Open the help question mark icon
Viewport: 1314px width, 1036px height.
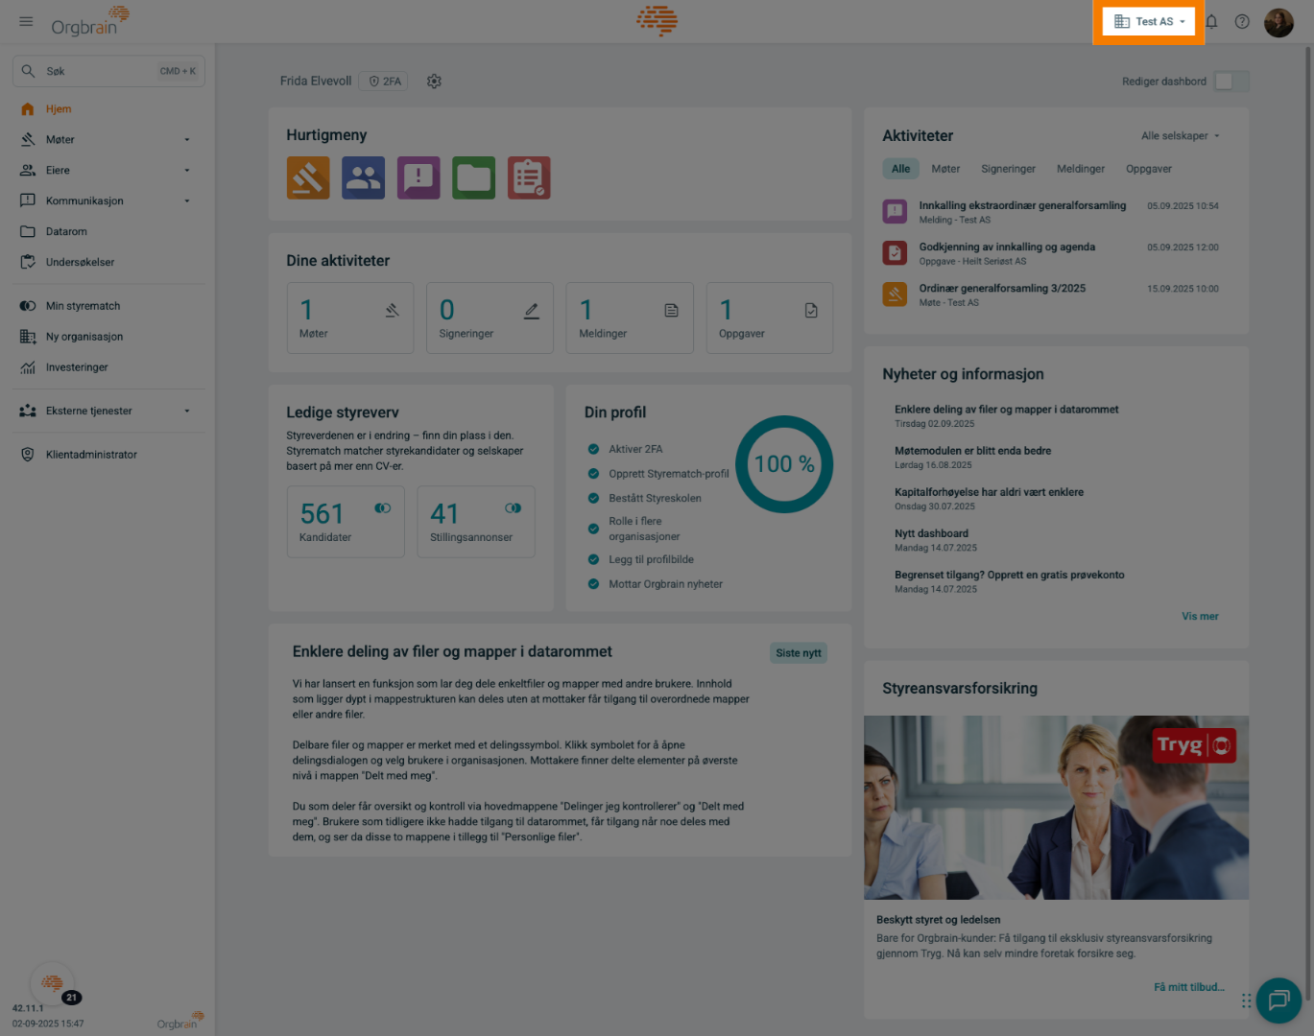tap(1242, 21)
